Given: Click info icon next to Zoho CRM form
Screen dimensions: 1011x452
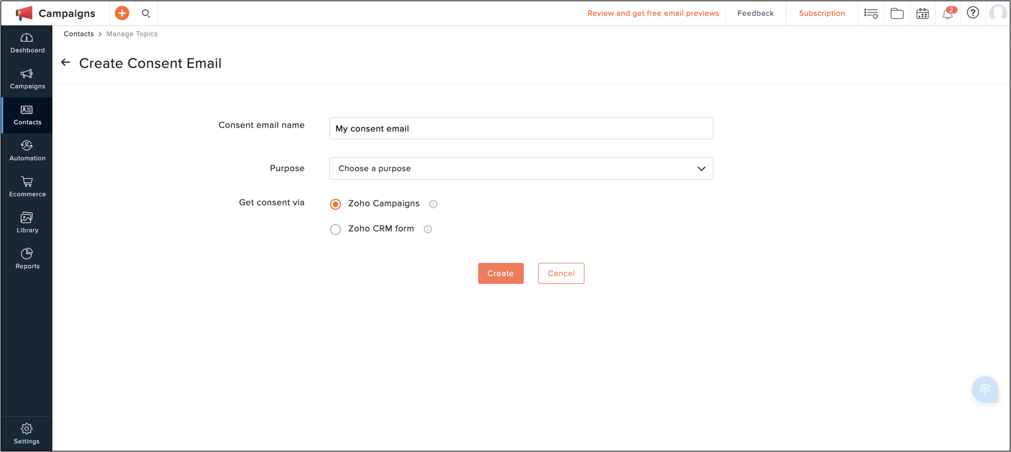Looking at the screenshot, I should pyautogui.click(x=428, y=229).
